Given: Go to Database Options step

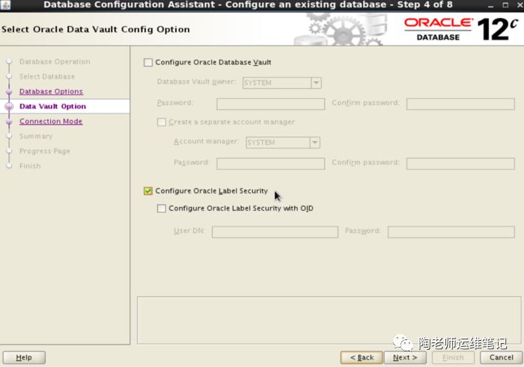Looking at the screenshot, I should click(x=51, y=91).
